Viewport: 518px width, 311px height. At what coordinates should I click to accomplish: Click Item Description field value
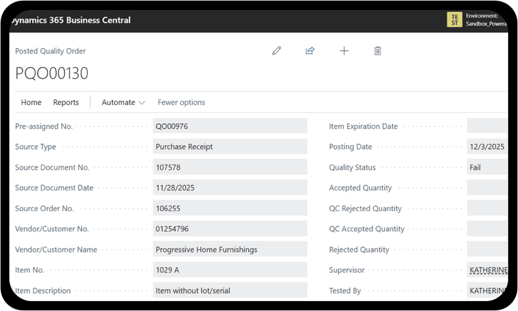230,290
